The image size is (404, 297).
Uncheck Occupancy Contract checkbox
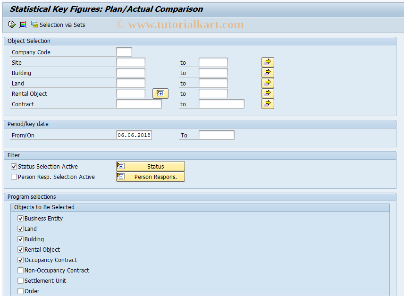tap(21, 260)
